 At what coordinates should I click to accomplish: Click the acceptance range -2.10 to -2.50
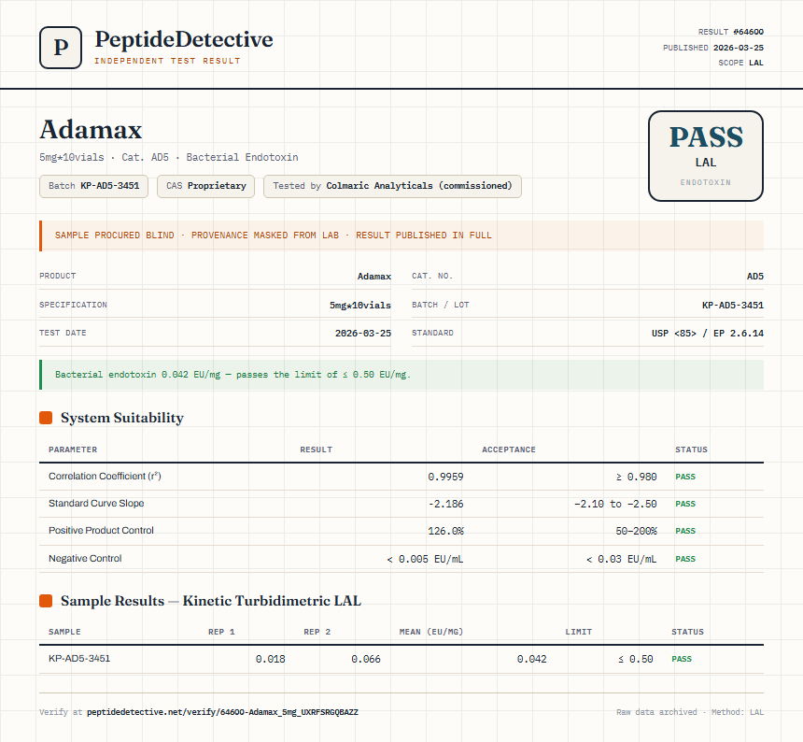click(x=615, y=505)
